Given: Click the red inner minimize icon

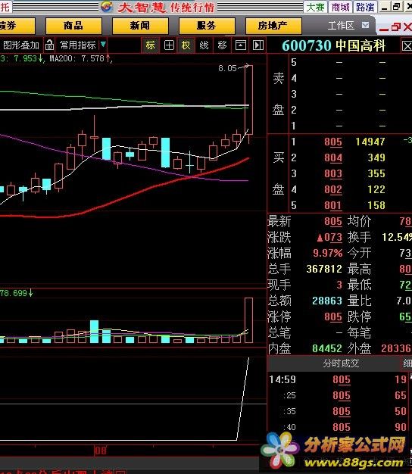Looking at the screenshot, I should pos(384,29).
